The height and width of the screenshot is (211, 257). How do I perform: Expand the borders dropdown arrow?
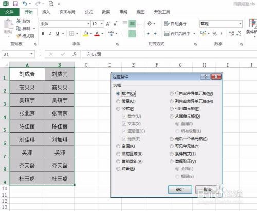click(77, 34)
